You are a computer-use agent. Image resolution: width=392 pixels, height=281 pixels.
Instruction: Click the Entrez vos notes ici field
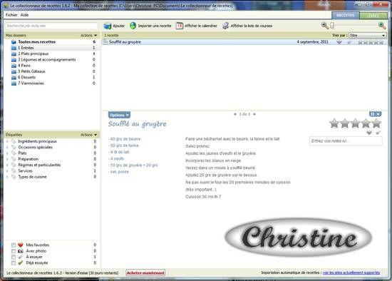346,141
